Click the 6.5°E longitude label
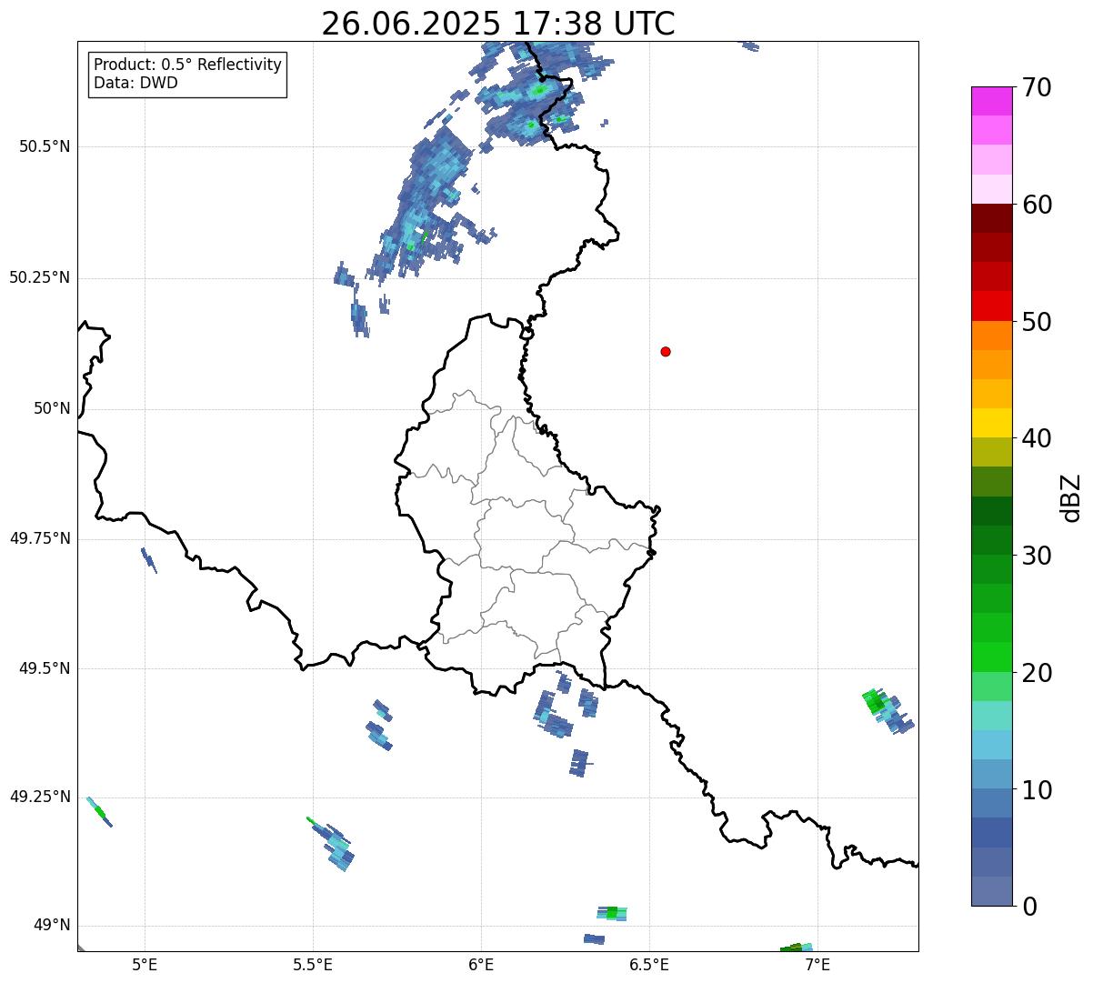 coord(649,964)
